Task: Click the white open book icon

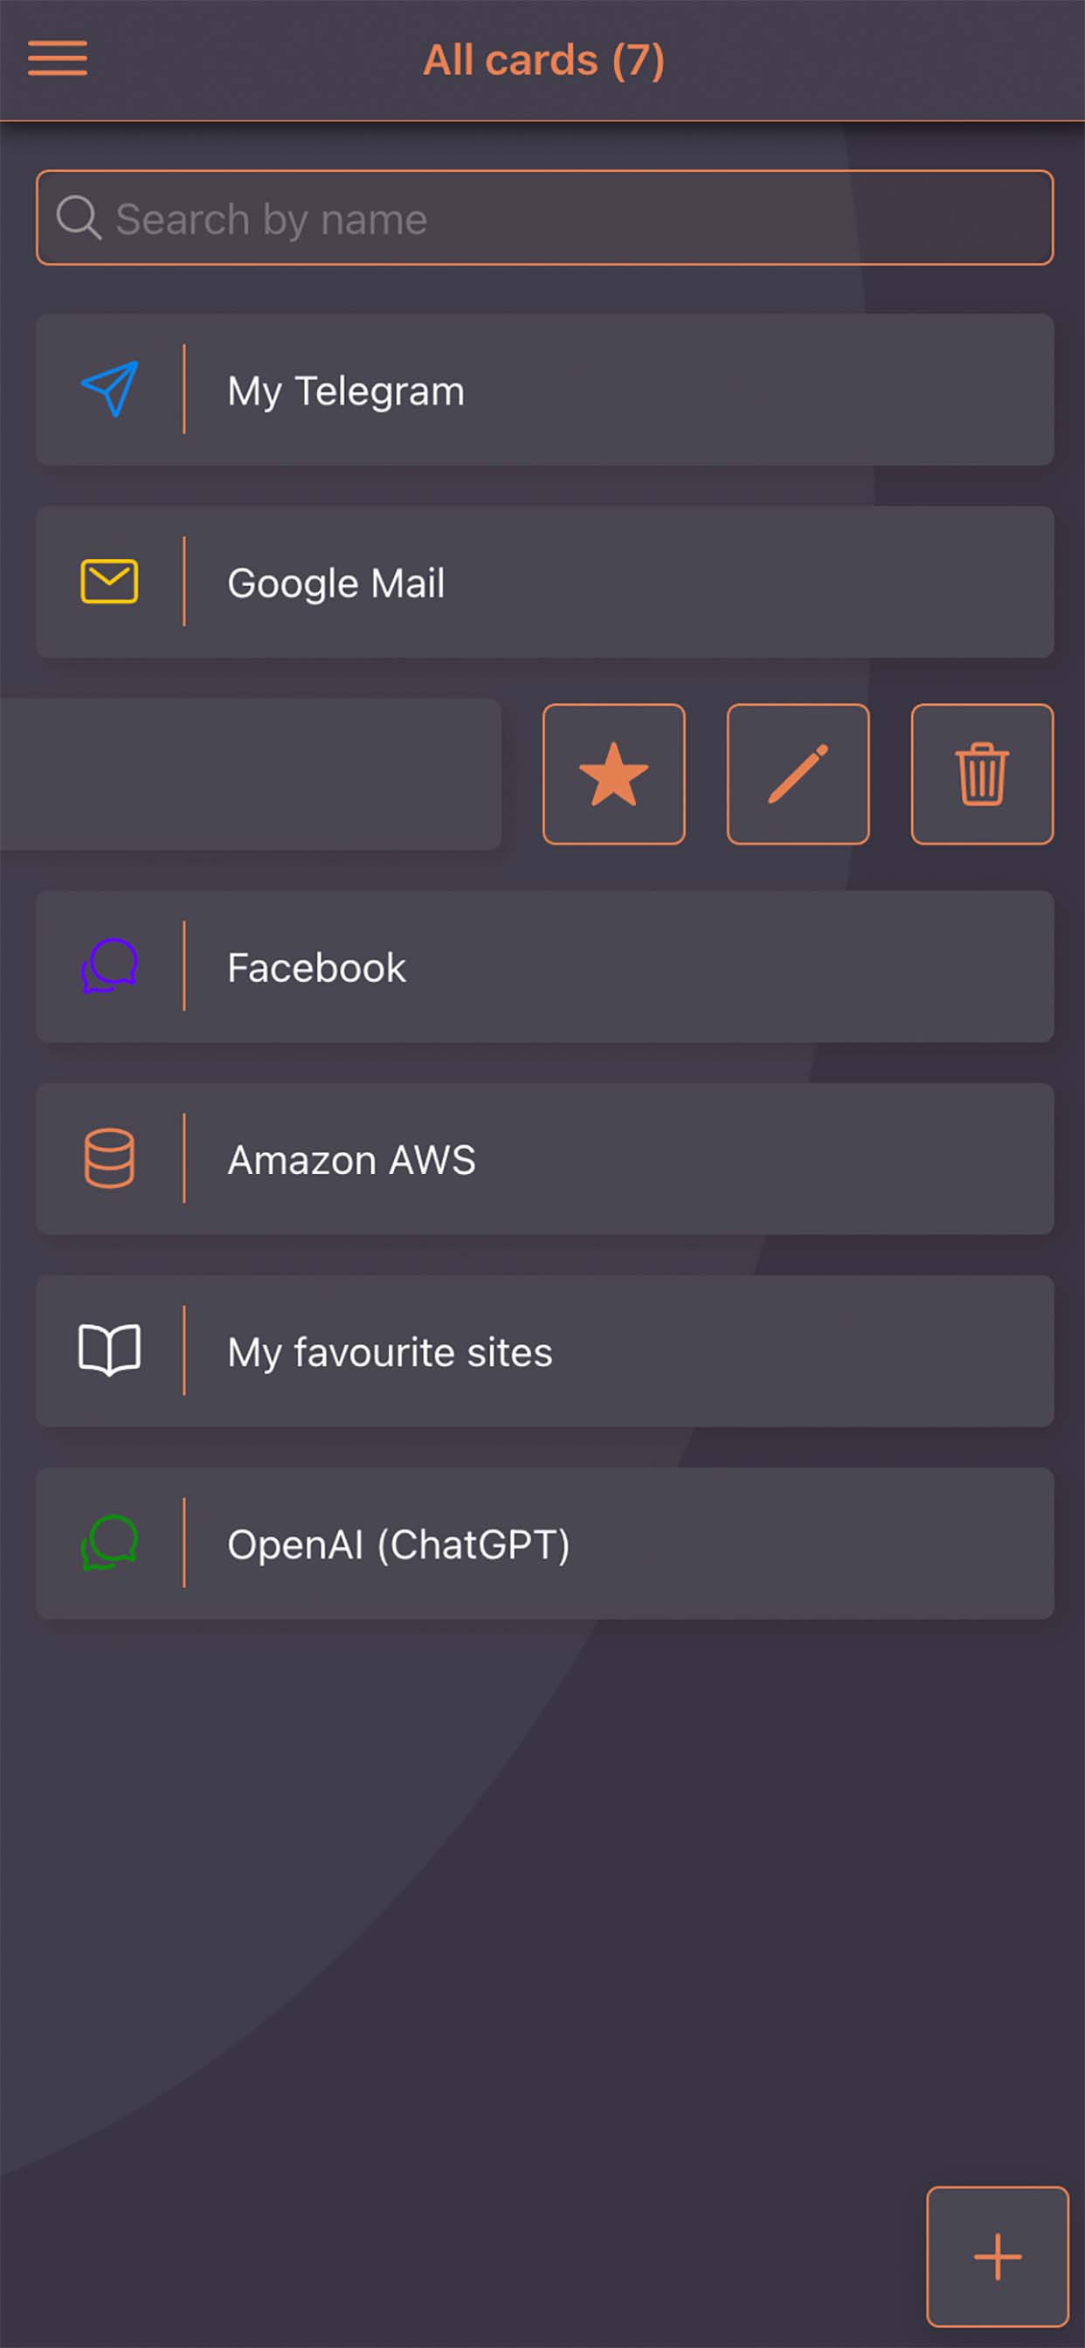Action: click(x=109, y=1350)
